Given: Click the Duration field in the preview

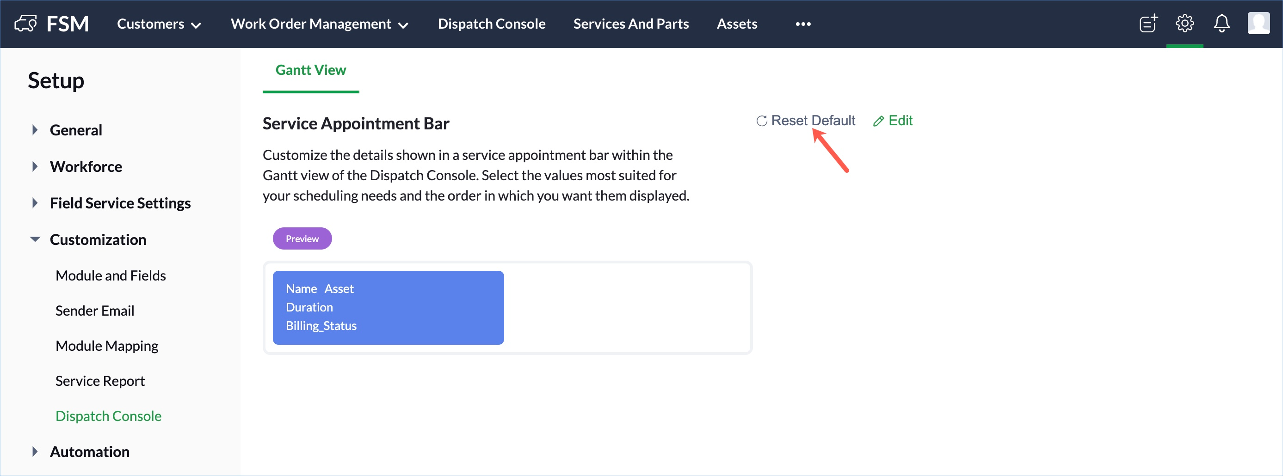Looking at the screenshot, I should click(x=309, y=307).
